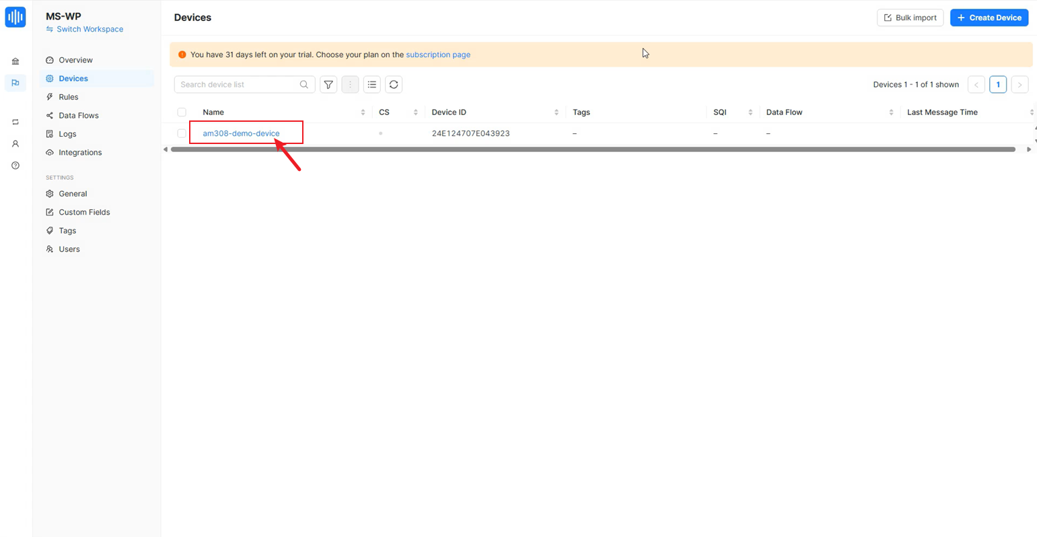Click Device ID 24E124707E043923
The height and width of the screenshot is (537, 1037).
[470, 133]
